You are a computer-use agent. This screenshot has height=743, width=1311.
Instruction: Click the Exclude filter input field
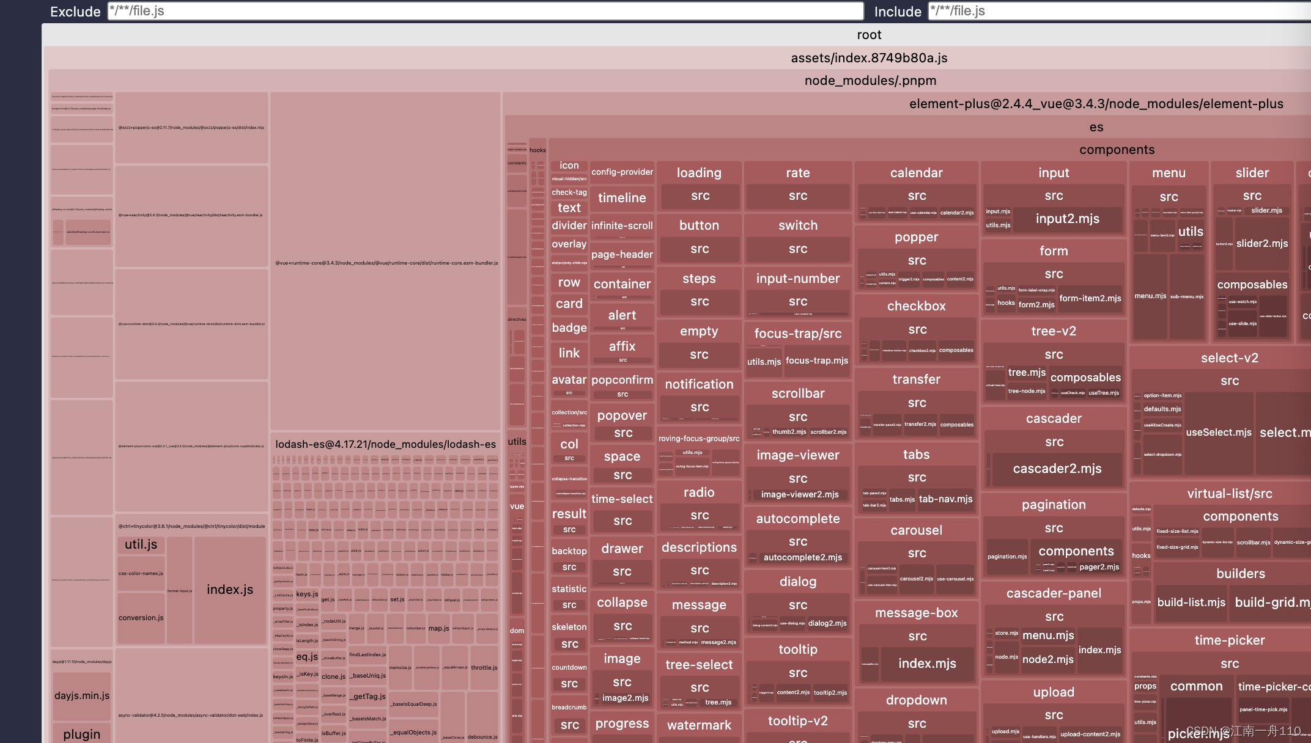point(486,11)
